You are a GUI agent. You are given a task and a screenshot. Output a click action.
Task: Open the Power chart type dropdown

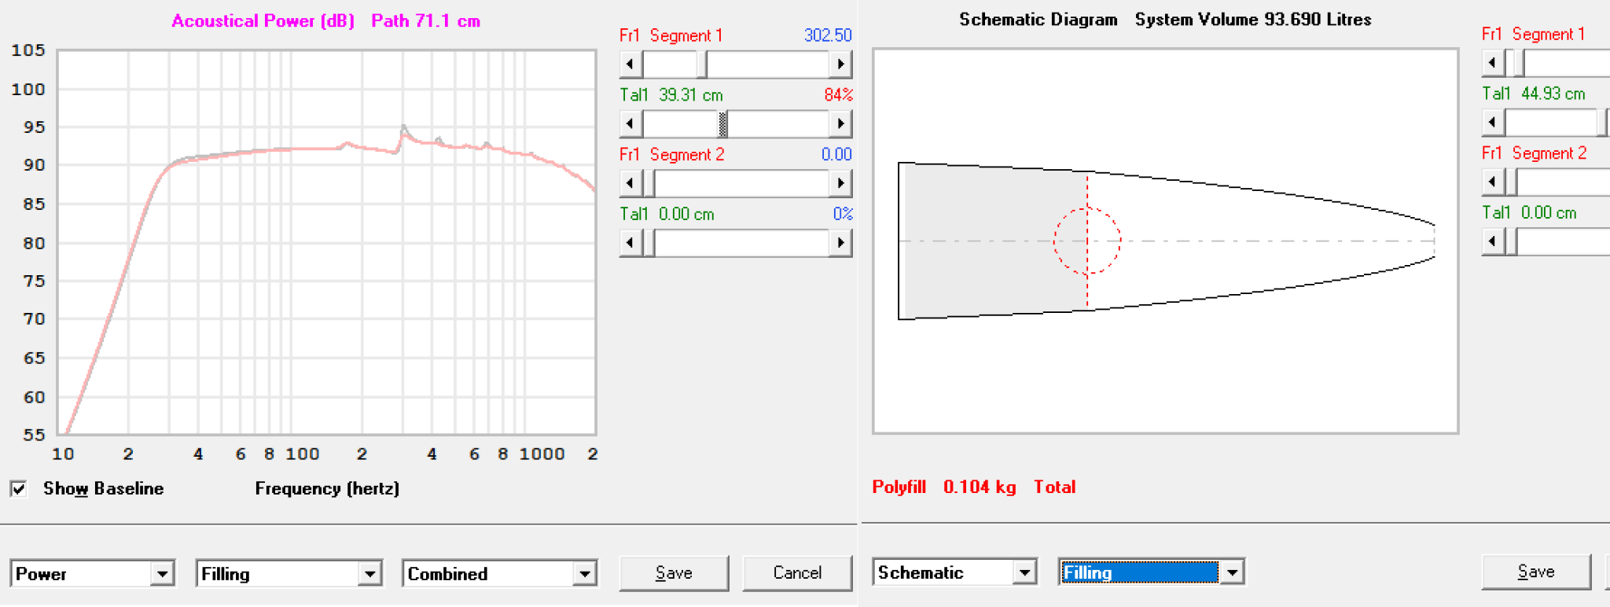pyautogui.click(x=162, y=574)
